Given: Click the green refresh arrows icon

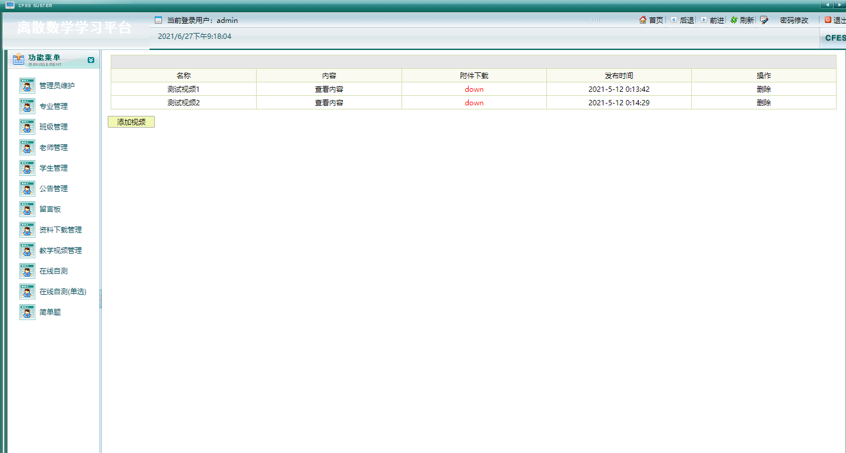Looking at the screenshot, I should click(734, 20).
